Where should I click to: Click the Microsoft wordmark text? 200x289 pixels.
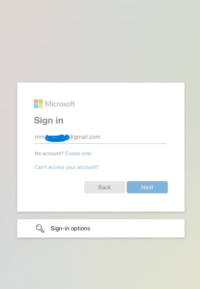[x=60, y=104]
